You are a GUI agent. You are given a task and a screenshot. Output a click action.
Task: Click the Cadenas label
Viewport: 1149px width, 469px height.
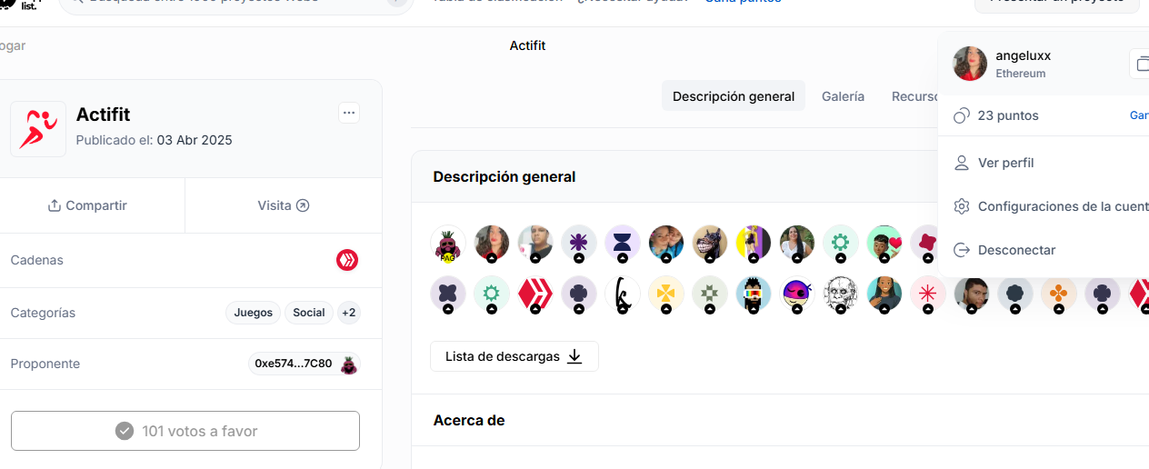point(36,260)
